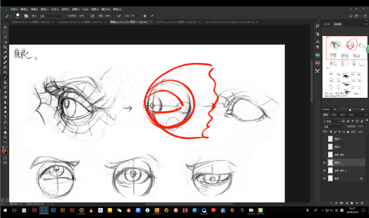Screen dimensions: 369x218
Task: Open brush mode 正常 dropdown
Action: (x=51, y=16)
